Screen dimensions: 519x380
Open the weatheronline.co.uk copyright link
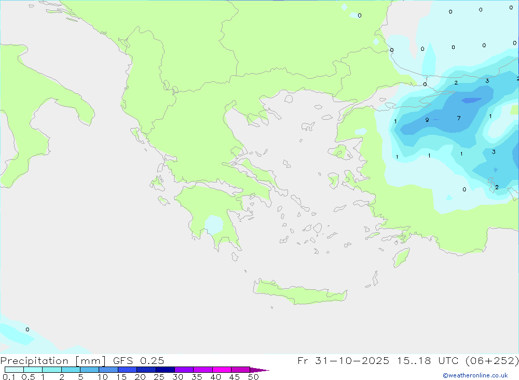[475, 375]
